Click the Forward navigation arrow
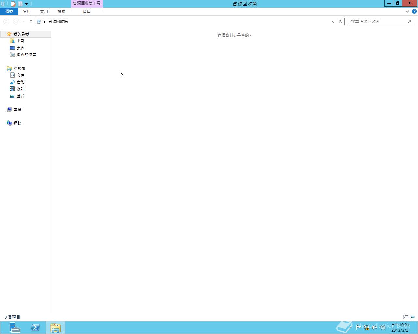 click(x=16, y=22)
